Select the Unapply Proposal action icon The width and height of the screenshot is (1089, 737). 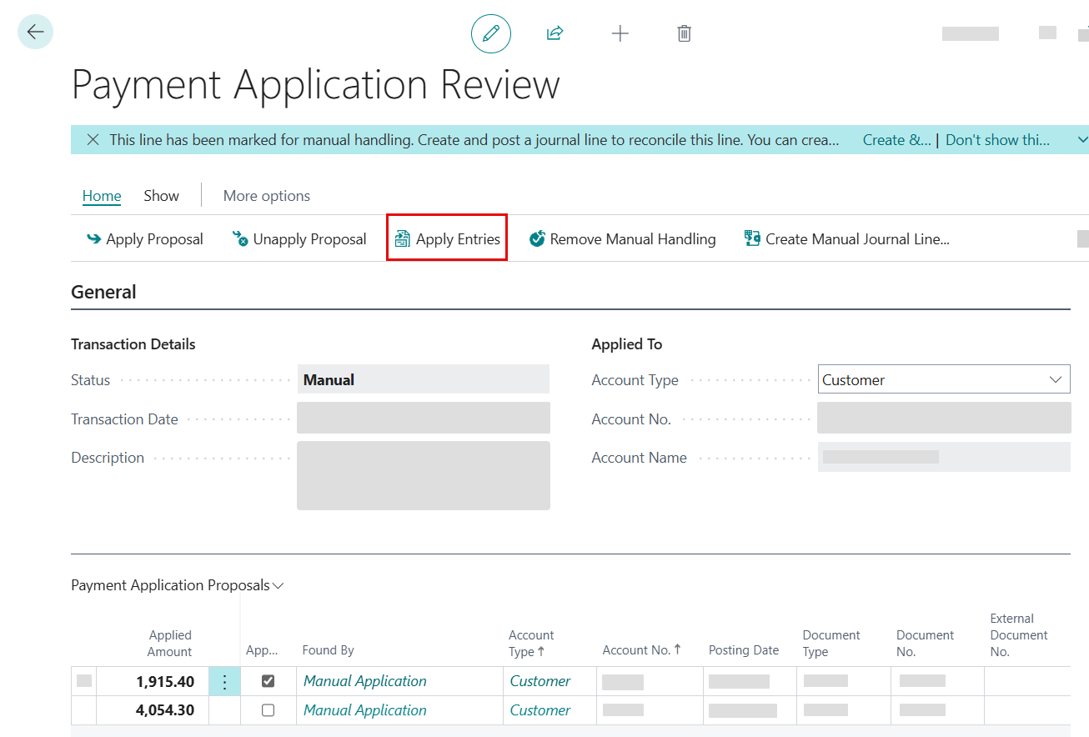(240, 238)
